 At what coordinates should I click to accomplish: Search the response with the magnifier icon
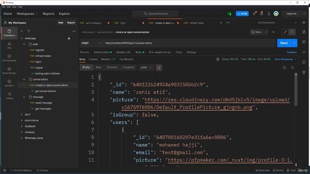click(x=293, y=68)
